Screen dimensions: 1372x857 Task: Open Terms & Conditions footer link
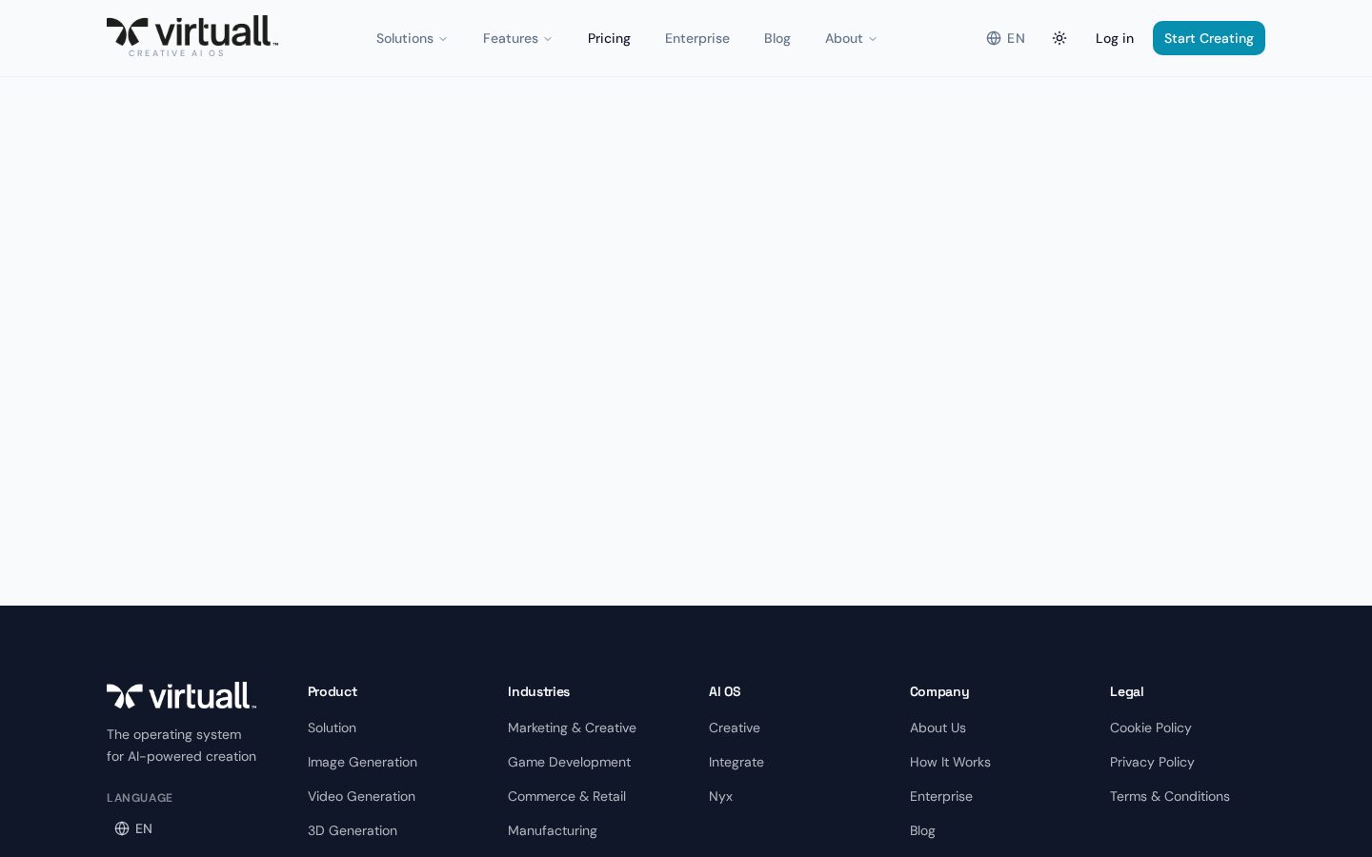coord(1170,796)
